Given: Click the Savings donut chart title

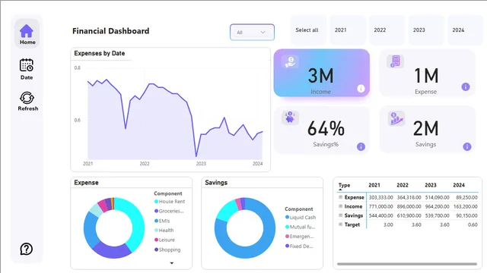Looking at the screenshot, I should 216,183.
